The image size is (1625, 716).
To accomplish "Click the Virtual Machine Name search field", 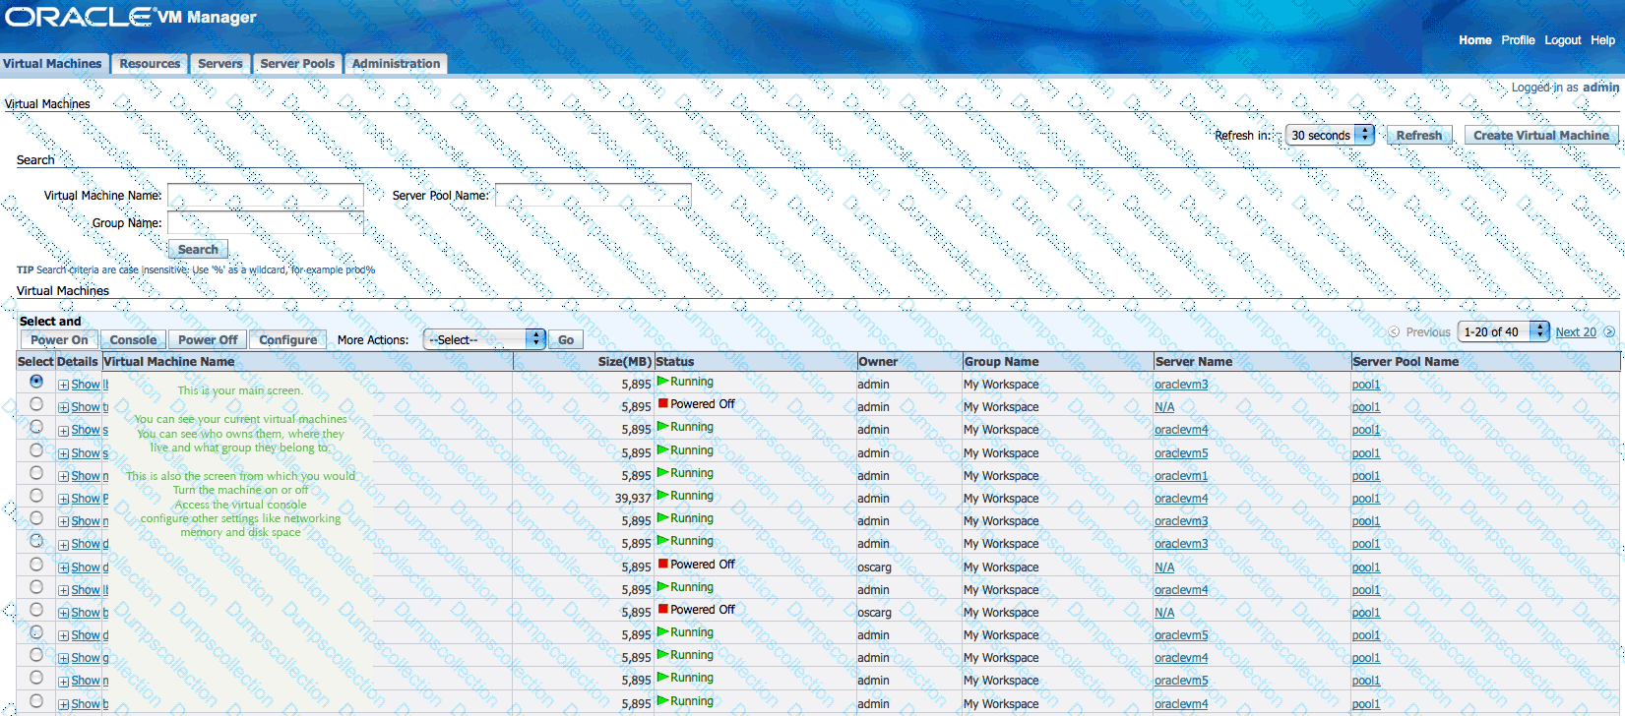I will click(266, 196).
